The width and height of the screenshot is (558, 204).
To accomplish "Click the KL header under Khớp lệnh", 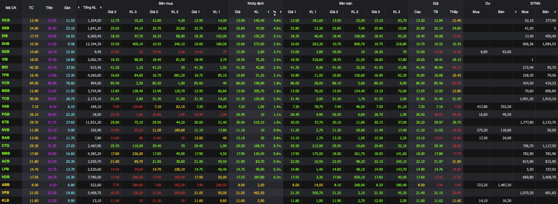I will click(x=256, y=12).
